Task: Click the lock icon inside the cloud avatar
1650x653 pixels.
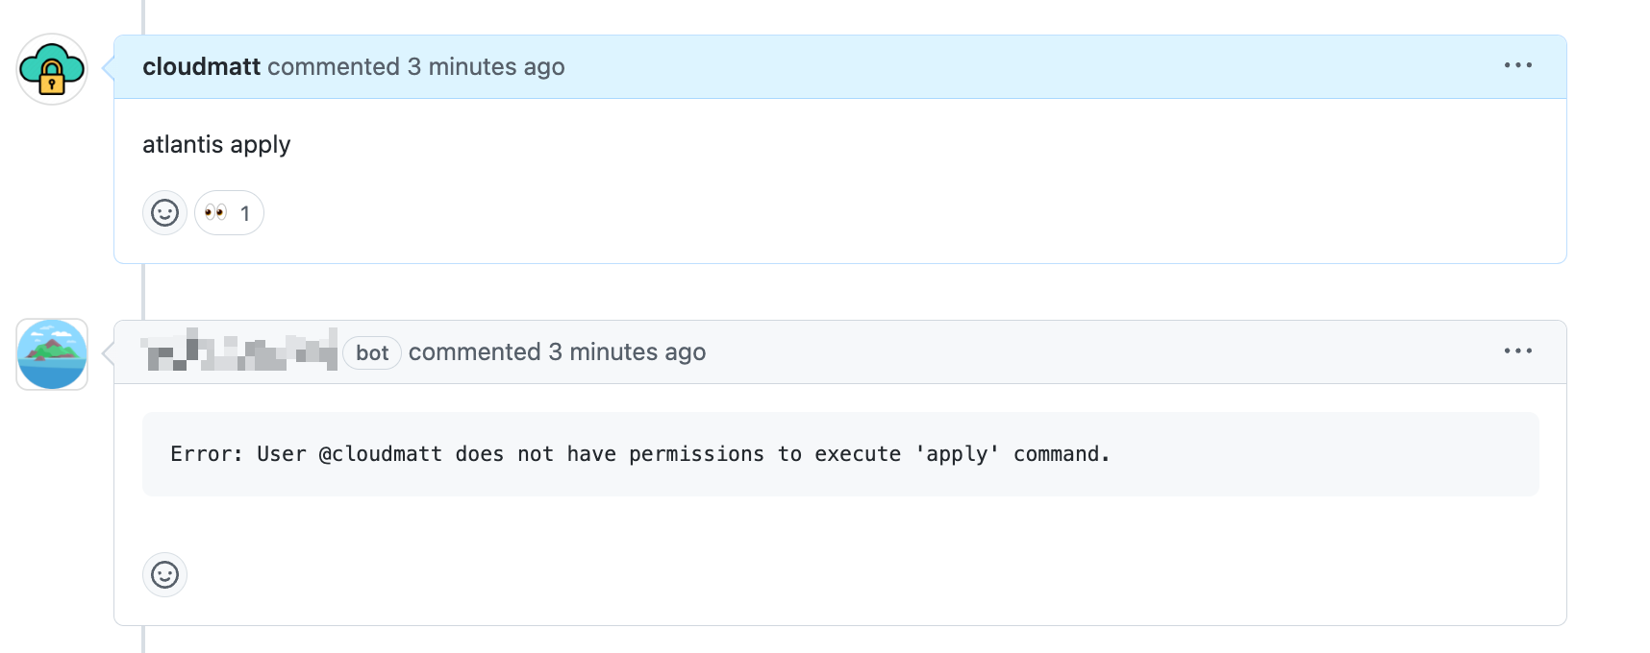Action: coord(52,79)
